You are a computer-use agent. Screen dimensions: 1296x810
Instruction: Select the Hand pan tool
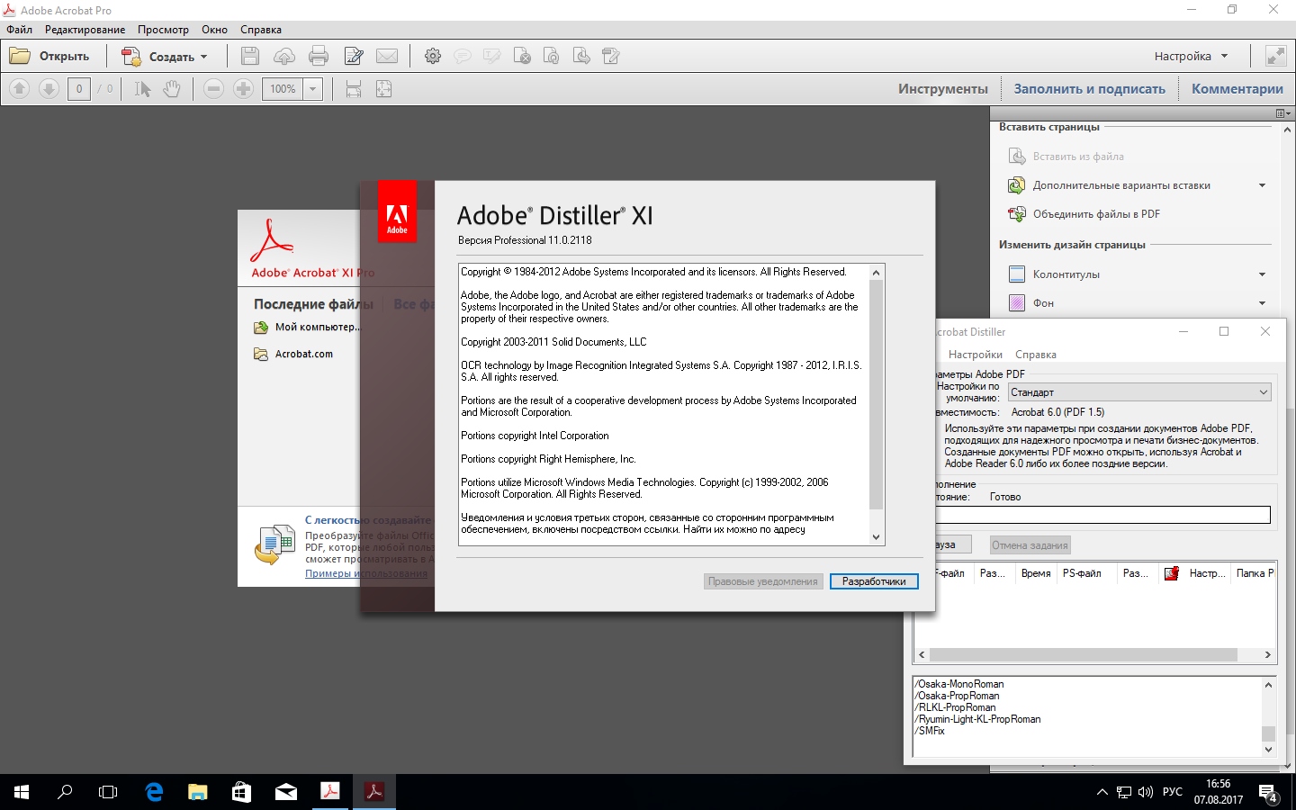coord(172,88)
